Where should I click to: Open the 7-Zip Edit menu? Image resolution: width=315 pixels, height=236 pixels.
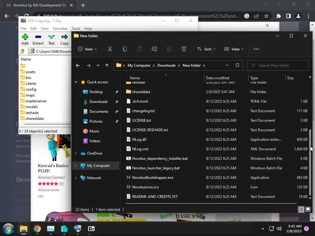[33, 29]
